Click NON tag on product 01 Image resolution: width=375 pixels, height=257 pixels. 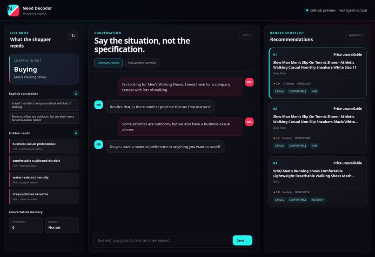point(314,91)
